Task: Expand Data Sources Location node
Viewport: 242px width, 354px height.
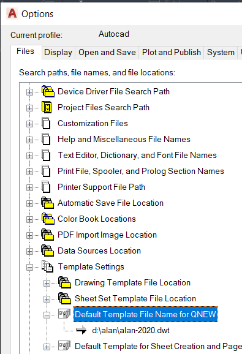Action: 29,251
